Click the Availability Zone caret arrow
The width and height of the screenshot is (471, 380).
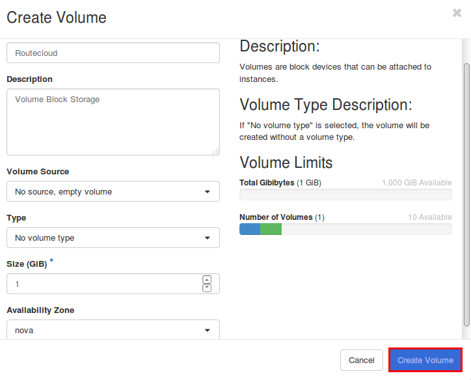[208, 331]
